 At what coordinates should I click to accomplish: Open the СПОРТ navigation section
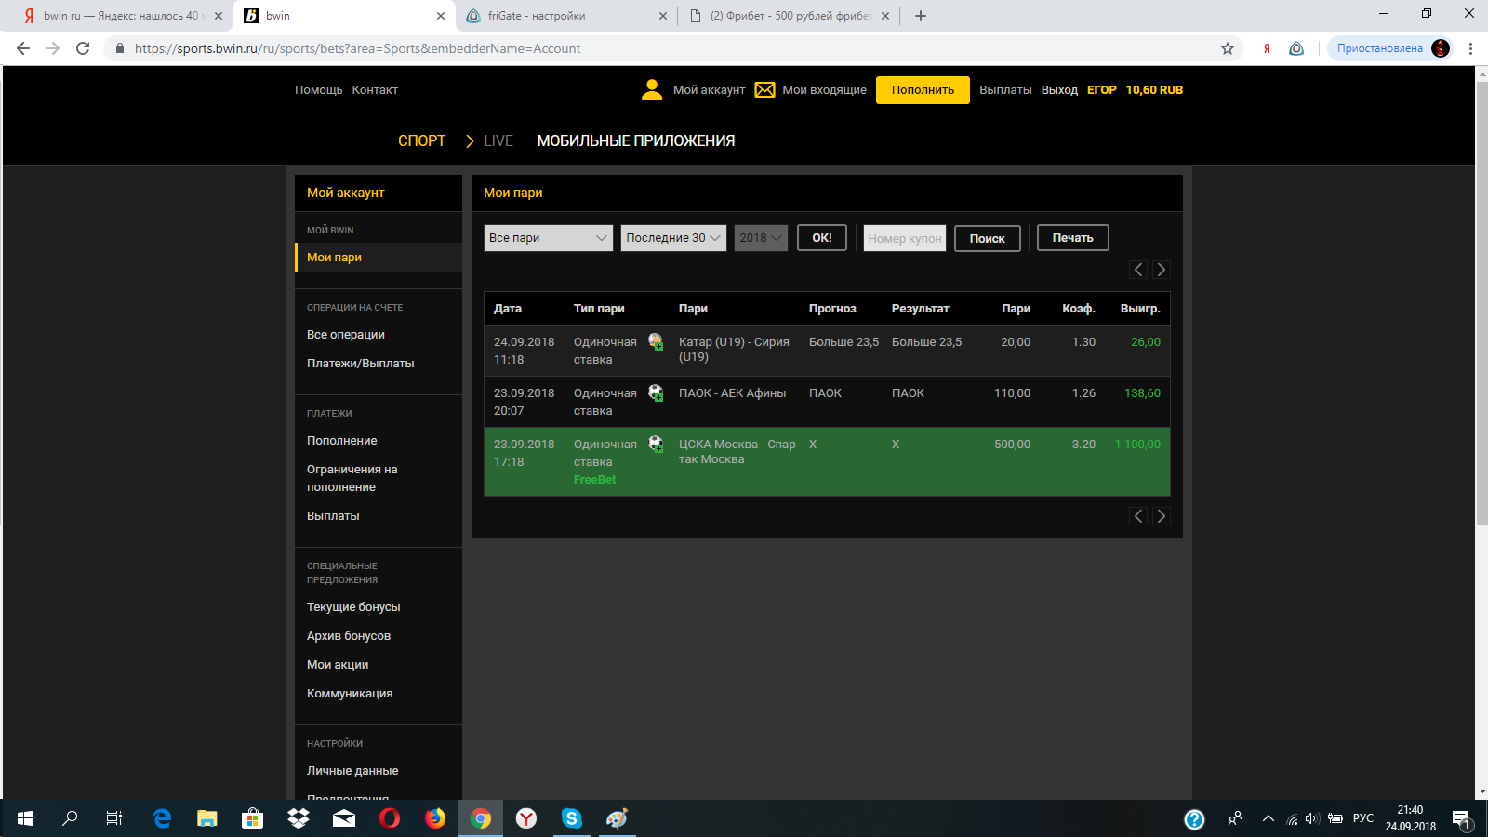coord(421,140)
